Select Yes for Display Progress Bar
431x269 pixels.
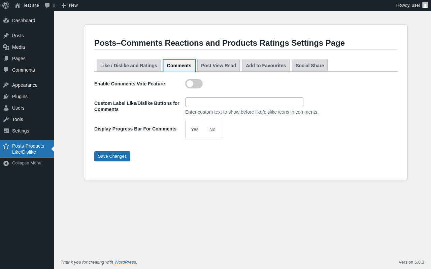(x=195, y=129)
